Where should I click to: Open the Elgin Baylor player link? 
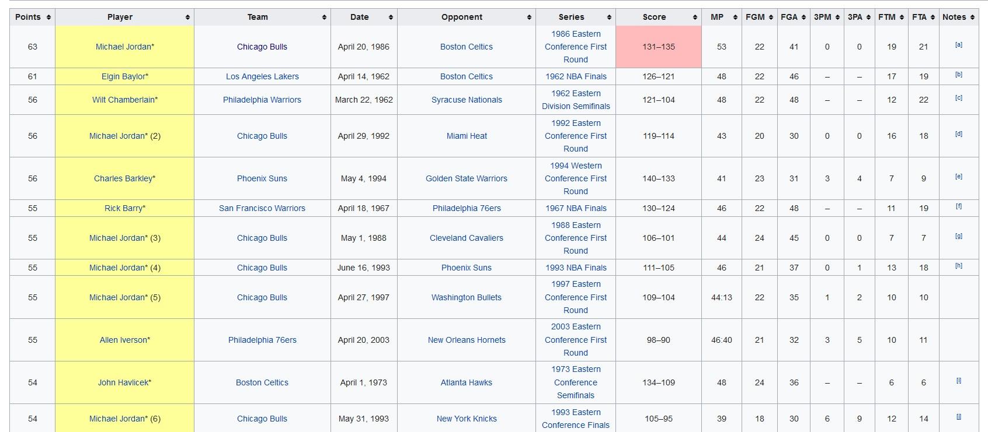pos(123,76)
